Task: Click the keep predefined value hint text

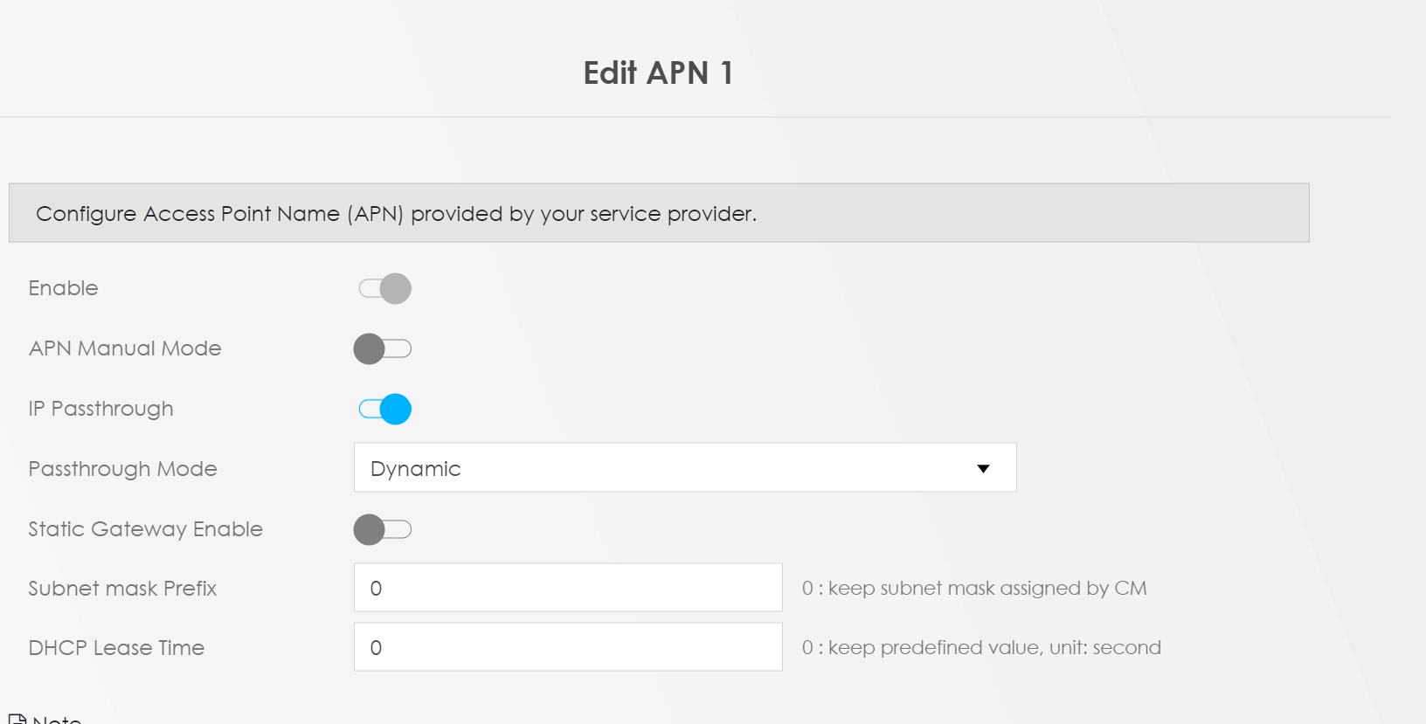Action: tap(981, 648)
